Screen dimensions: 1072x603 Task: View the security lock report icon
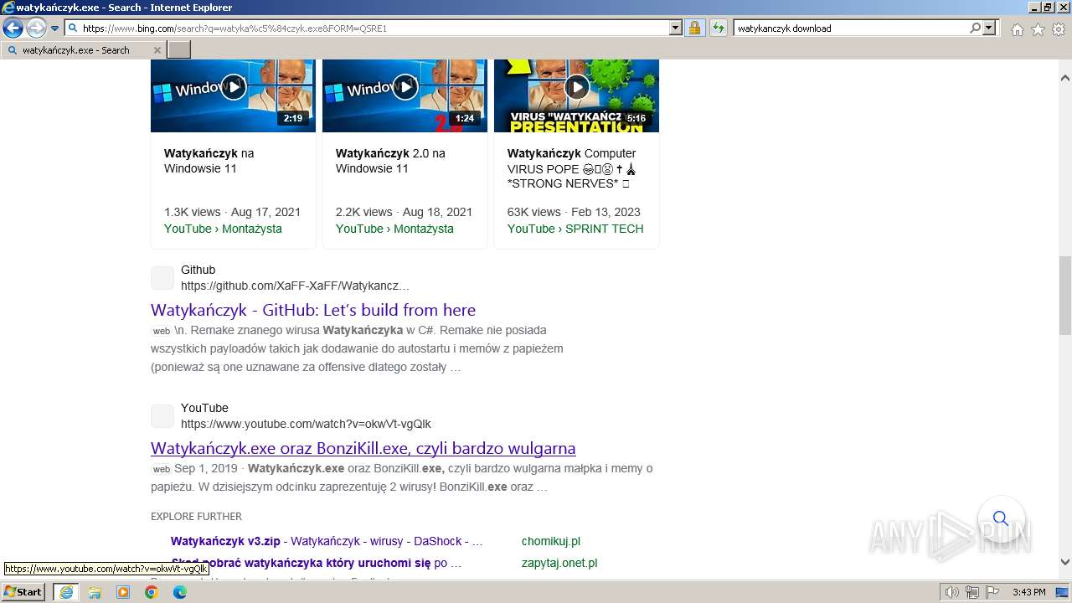click(x=694, y=28)
